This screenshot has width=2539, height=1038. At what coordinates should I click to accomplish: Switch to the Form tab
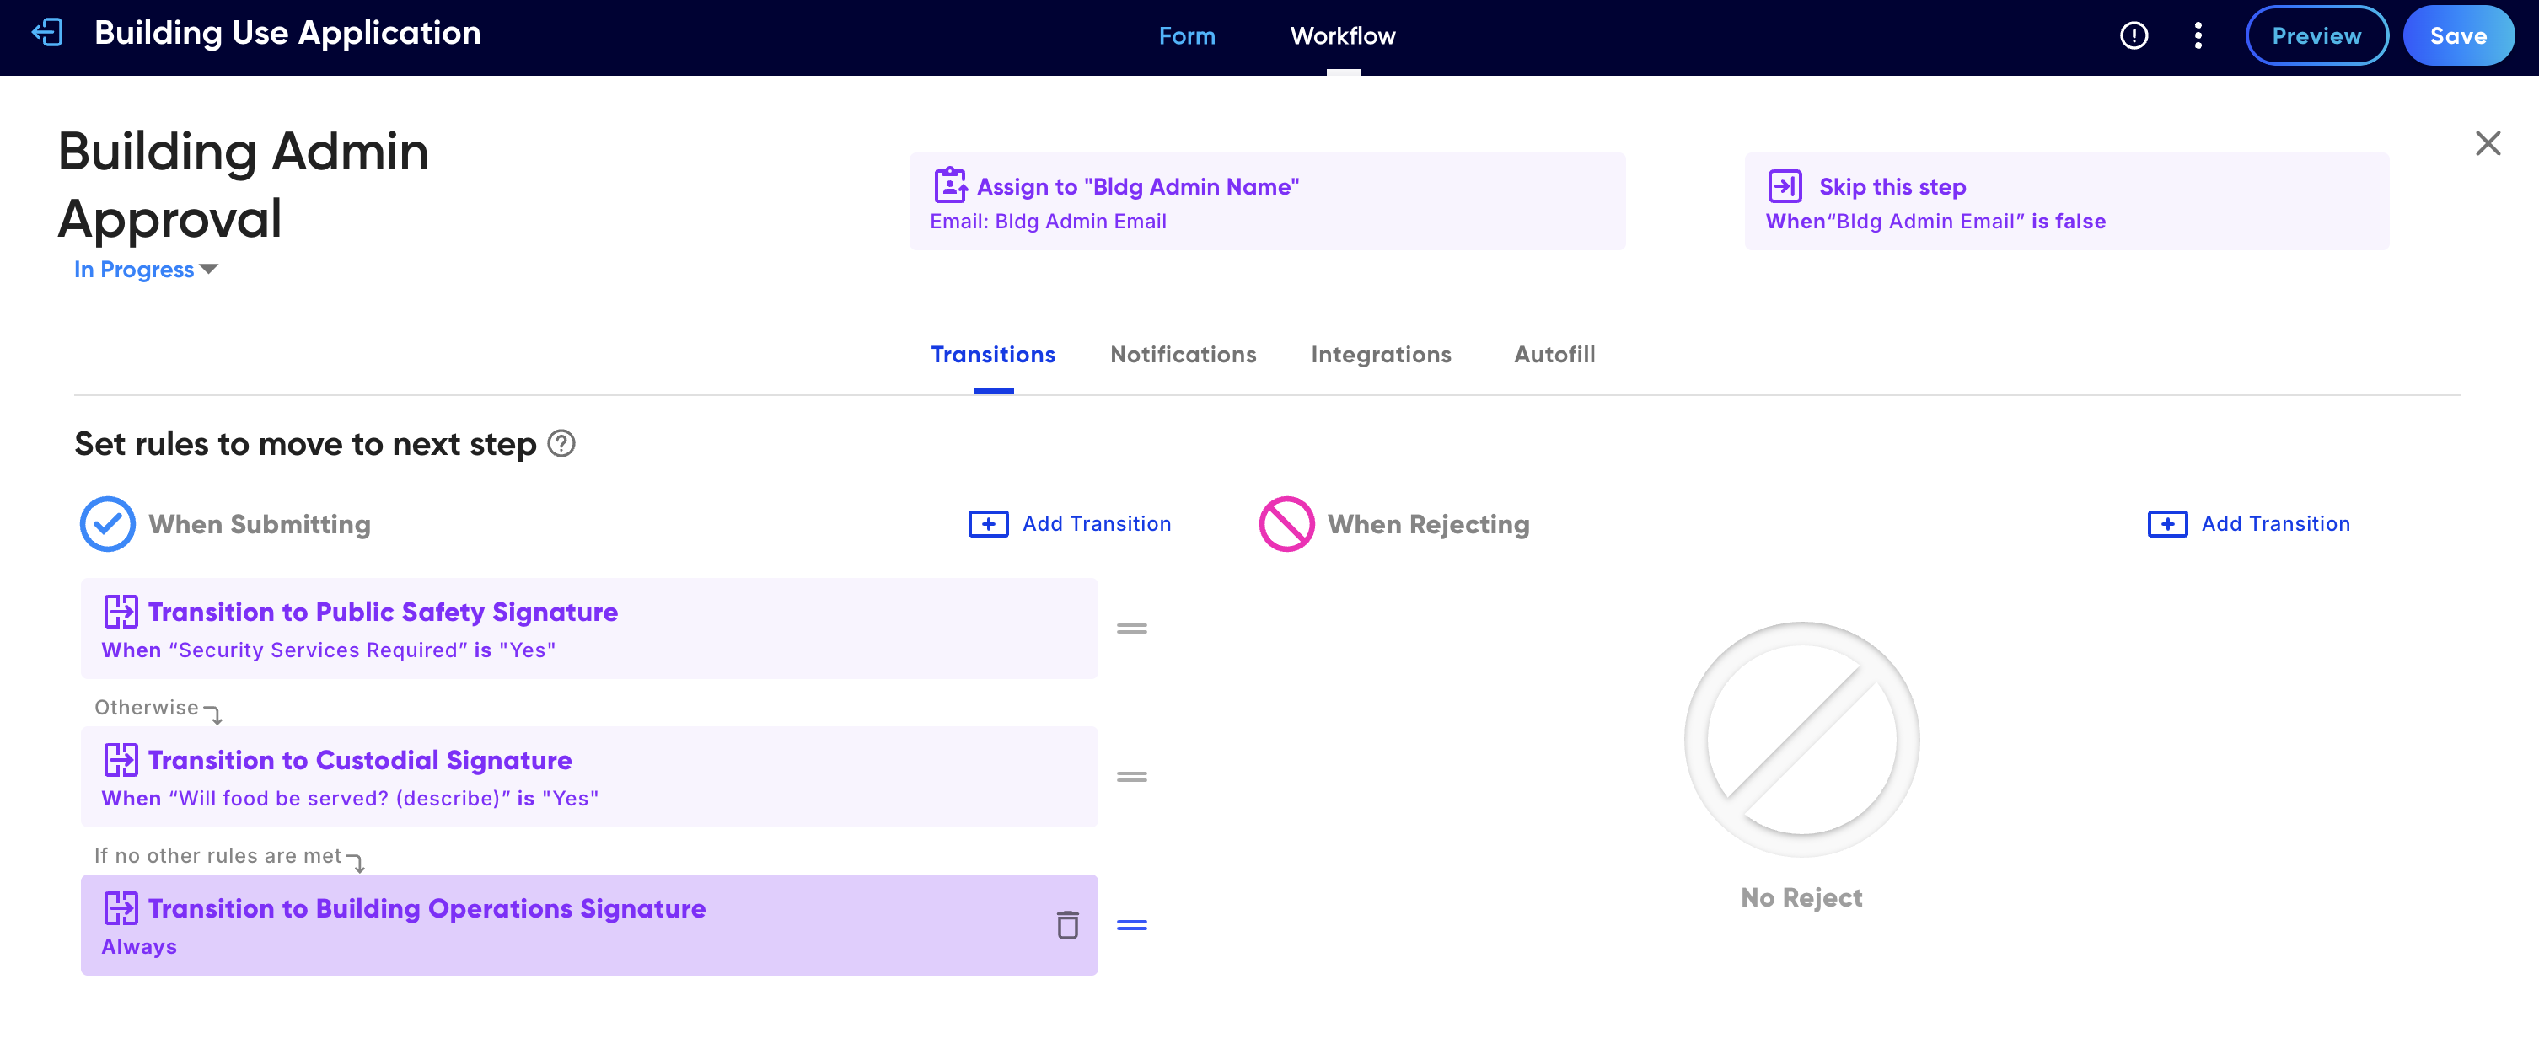pyautogui.click(x=1187, y=36)
